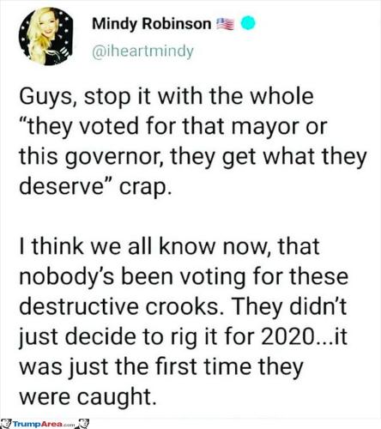Click the teal verified badge icon
Screen dimensions: 381x429
248,23
